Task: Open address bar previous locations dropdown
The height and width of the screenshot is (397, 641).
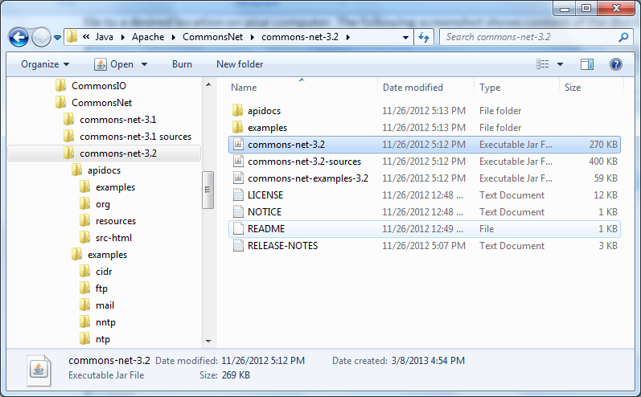Action: click(405, 37)
